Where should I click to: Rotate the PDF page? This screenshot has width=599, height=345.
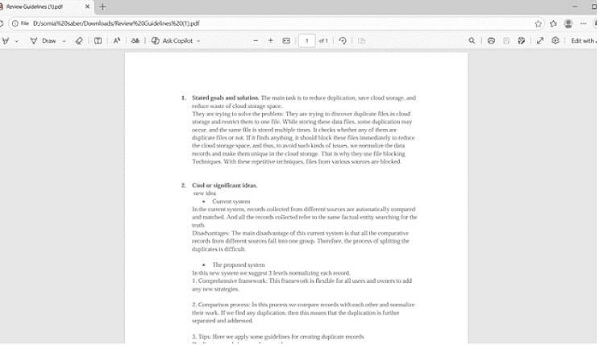[343, 40]
